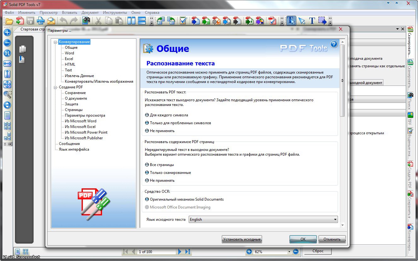Select 'Только для проблемных символов' option
The height and width of the screenshot is (261, 418).
(x=147, y=123)
